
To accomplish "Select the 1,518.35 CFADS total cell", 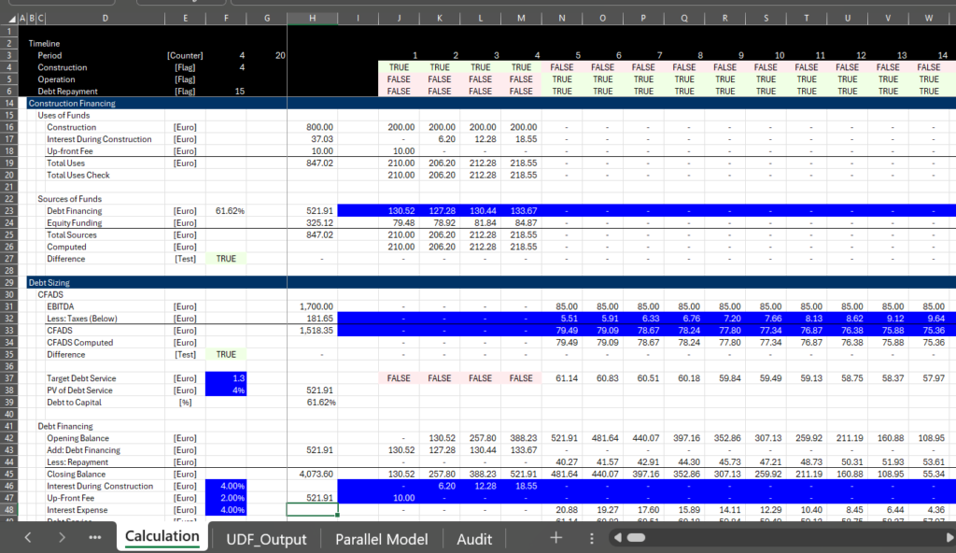I will (x=312, y=331).
